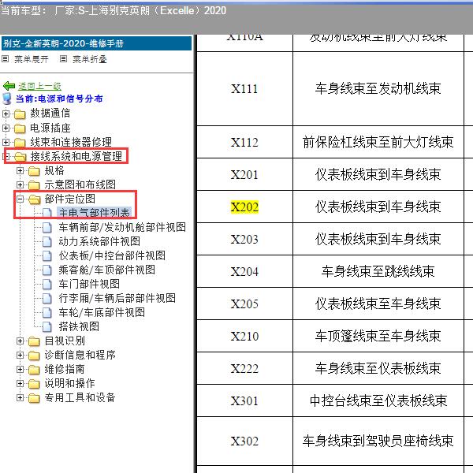The height and width of the screenshot is (473, 473).
Task: Click the 菜单展开 list icon
Action: 6,59
